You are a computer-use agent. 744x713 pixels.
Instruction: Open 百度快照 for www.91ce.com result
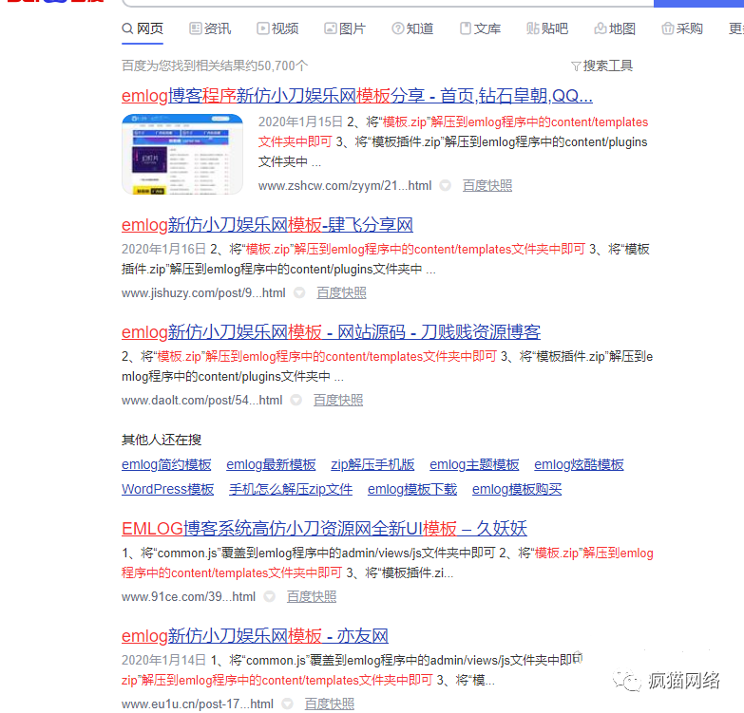click(312, 596)
